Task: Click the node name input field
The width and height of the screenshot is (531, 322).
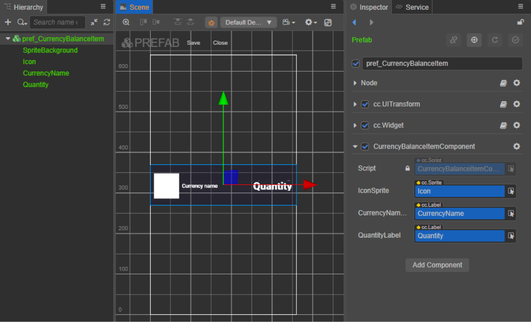Action: click(442, 64)
